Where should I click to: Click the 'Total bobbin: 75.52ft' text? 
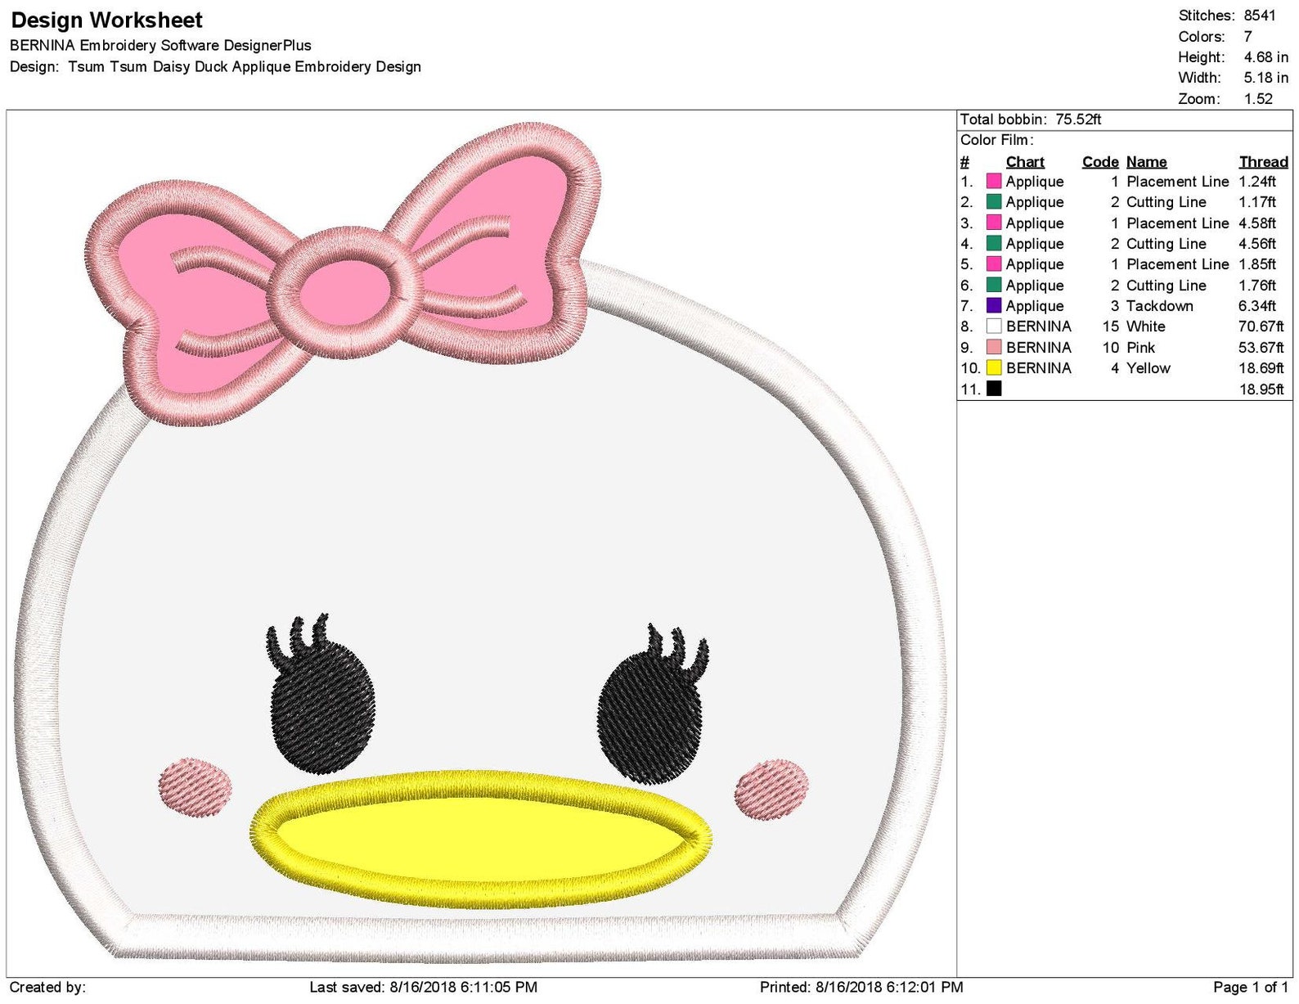(x=1031, y=119)
